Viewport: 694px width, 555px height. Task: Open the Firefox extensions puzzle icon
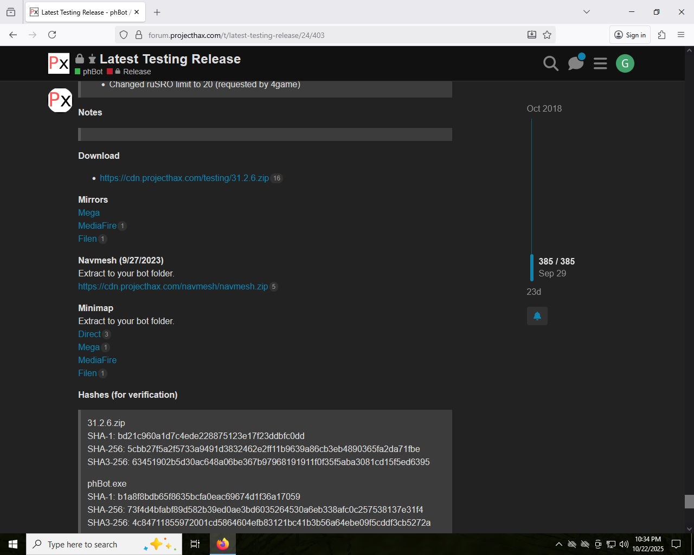point(661,35)
